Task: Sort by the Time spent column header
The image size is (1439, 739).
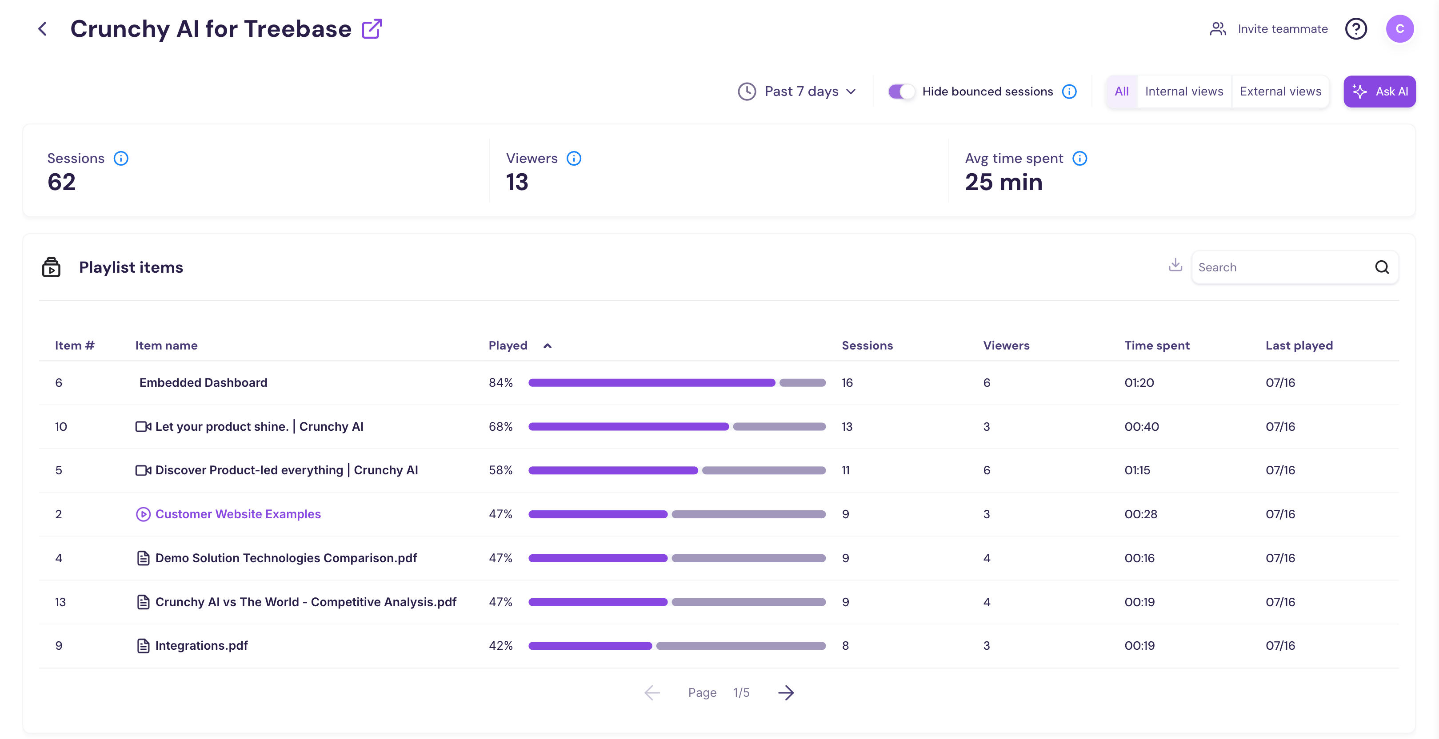Action: click(x=1157, y=346)
